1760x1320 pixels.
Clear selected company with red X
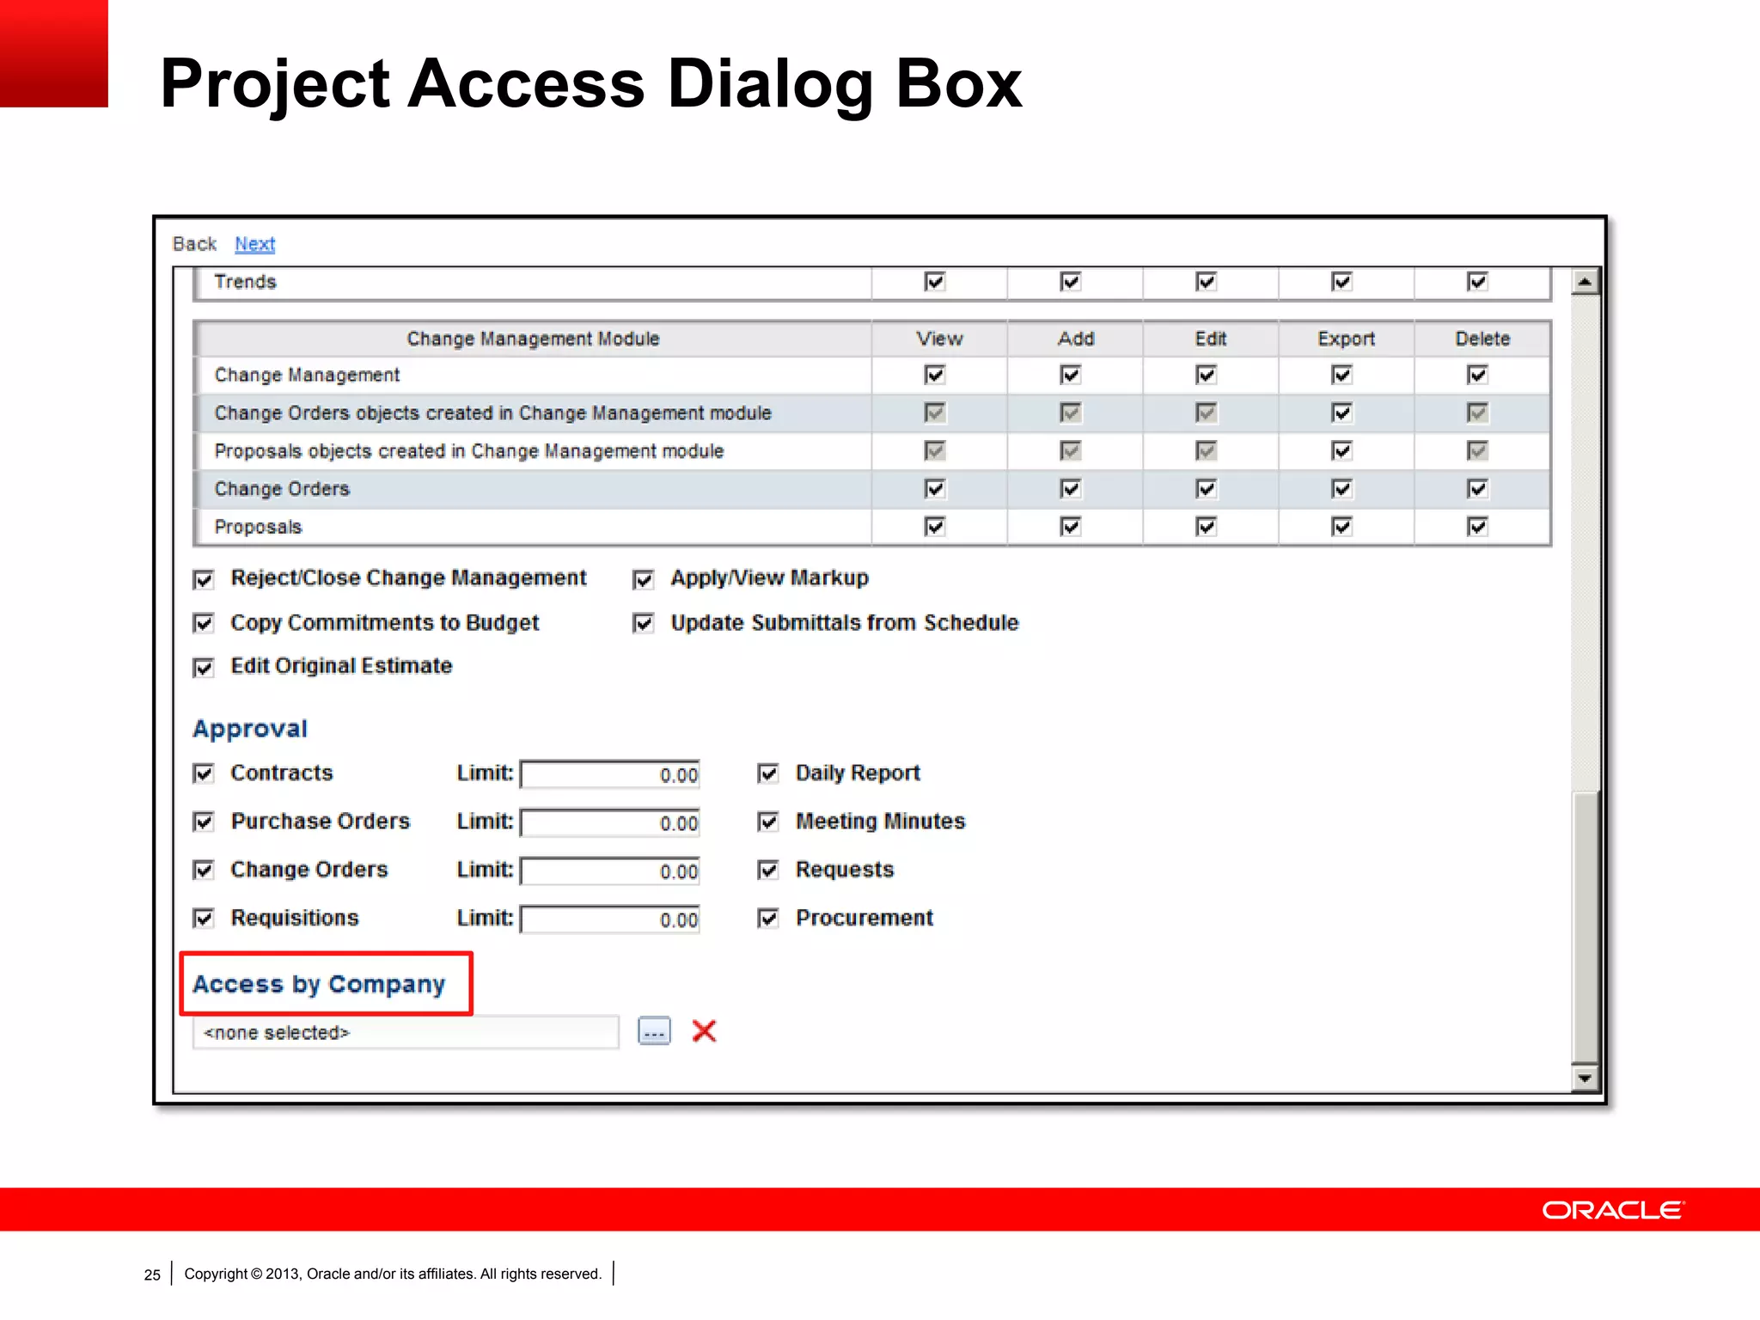(x=704, y=1030)
